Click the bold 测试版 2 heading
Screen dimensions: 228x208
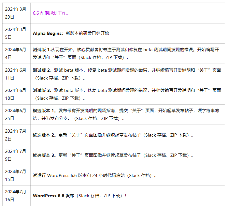[42, 70]
